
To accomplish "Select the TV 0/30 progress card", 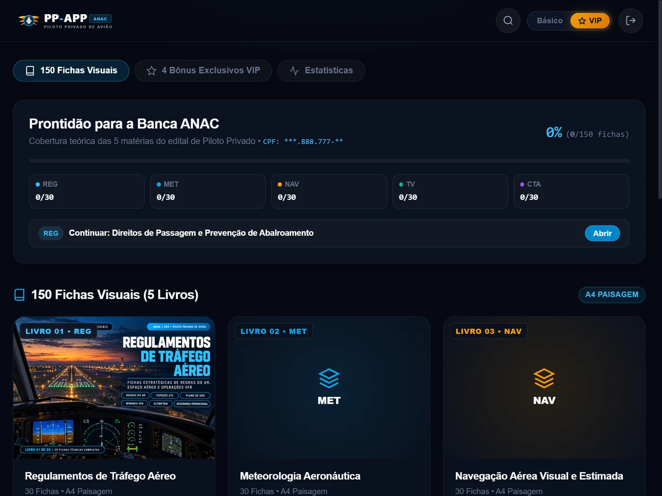I will coord(450,191).
